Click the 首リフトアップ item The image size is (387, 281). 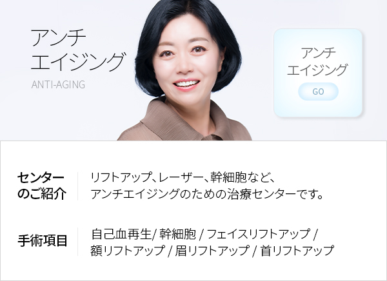coord(297,251)
